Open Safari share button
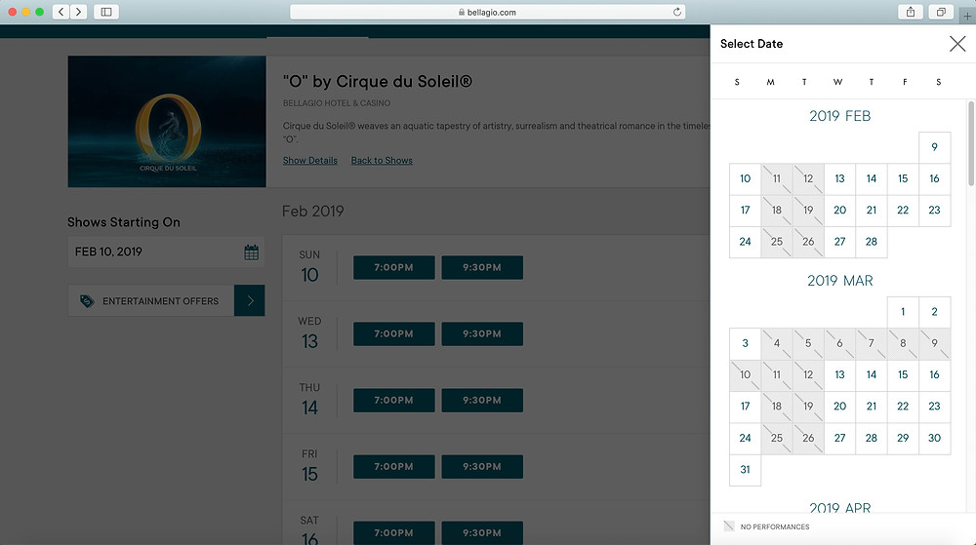 (911, 12)
